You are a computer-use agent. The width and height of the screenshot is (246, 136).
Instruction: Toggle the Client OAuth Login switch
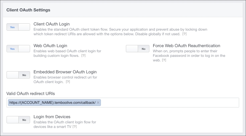tap(18, 27)
